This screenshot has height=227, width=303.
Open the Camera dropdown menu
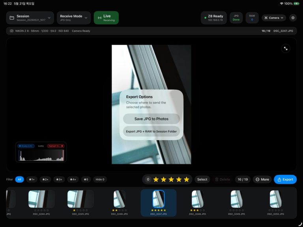click(x=274, y=18)
